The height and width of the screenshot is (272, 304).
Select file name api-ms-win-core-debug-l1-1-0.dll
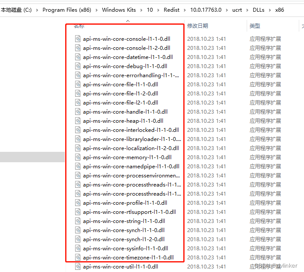click(x=125, y=66)
